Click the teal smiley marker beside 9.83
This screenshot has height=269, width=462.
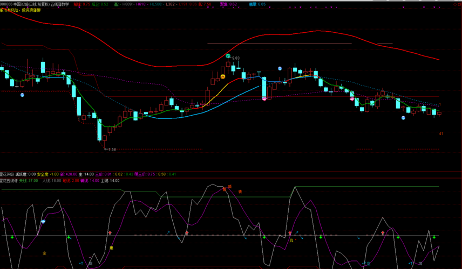tap(228, 56)
